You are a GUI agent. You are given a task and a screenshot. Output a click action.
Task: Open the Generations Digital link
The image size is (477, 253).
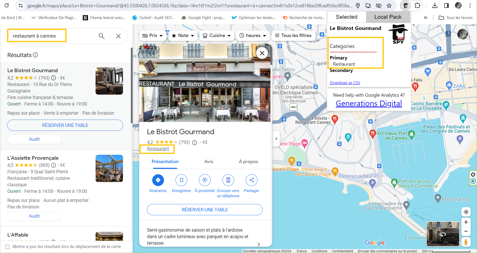pos(369,103)
